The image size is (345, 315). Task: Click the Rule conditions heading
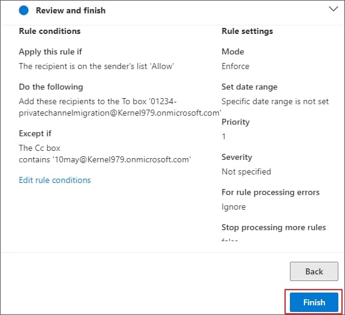[50, 31]
